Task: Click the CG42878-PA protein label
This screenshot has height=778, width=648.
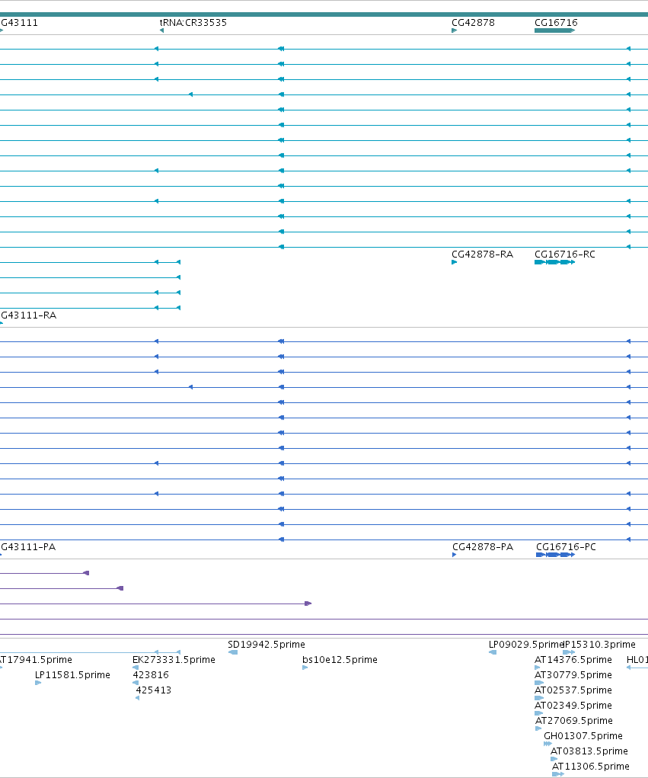Action: tap(483, 547)
